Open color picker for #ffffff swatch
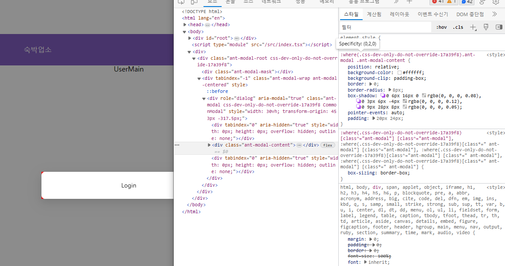The width and height of the screenshot is (505, 266). [x=399, y=73]
